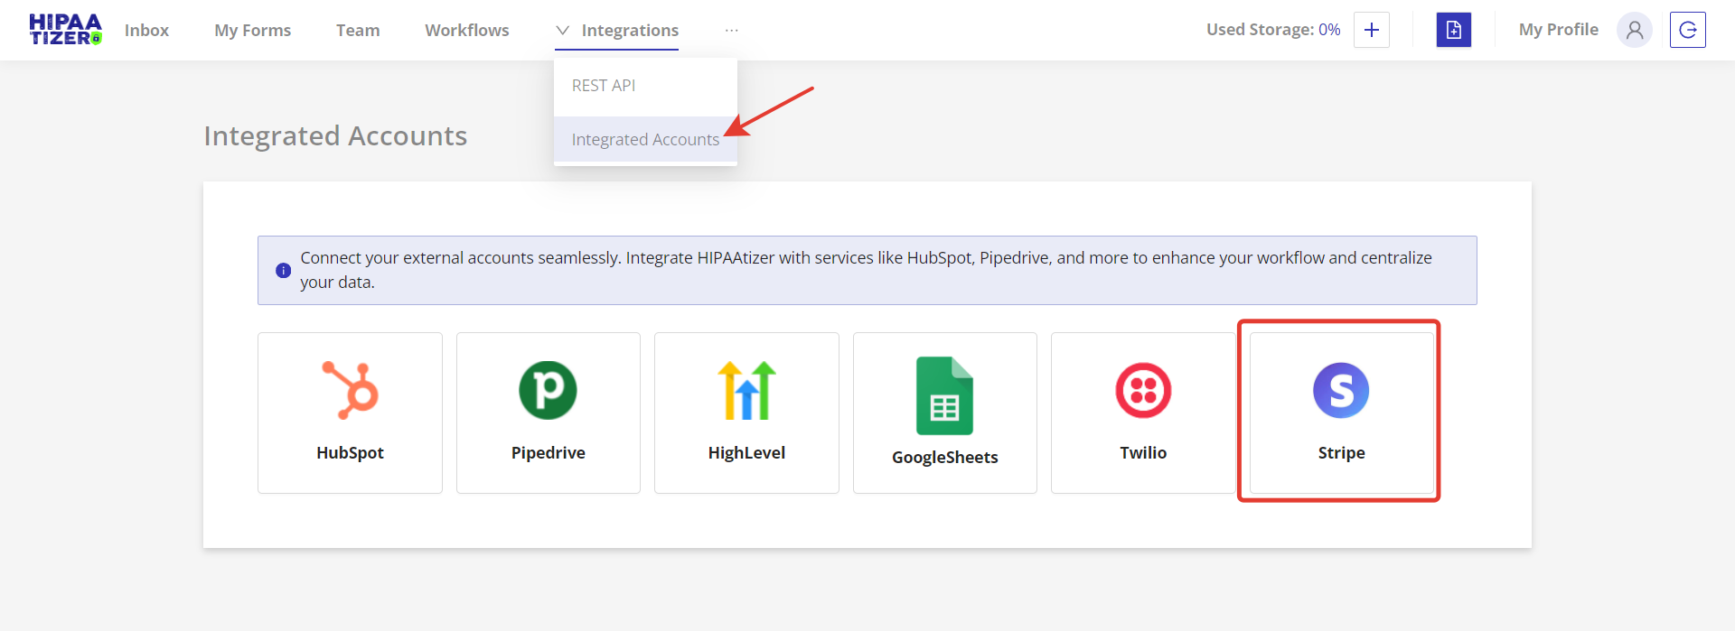The width and height of the screenshot is (1735, 631).
Task: Click the GoogleSheets logo icon
Action: (x=944, y=395)
